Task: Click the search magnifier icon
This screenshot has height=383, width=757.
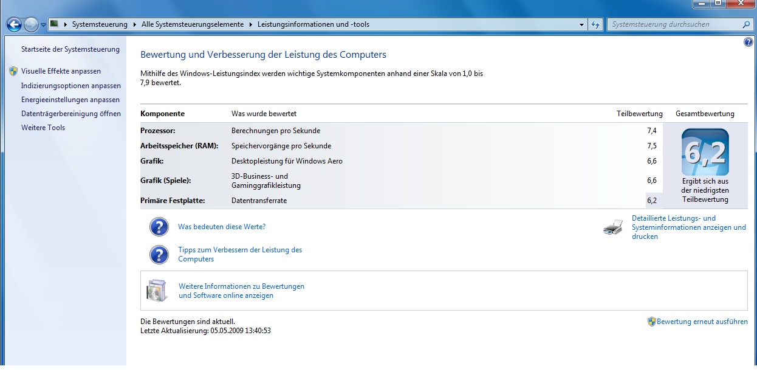Action: (747, 25)
